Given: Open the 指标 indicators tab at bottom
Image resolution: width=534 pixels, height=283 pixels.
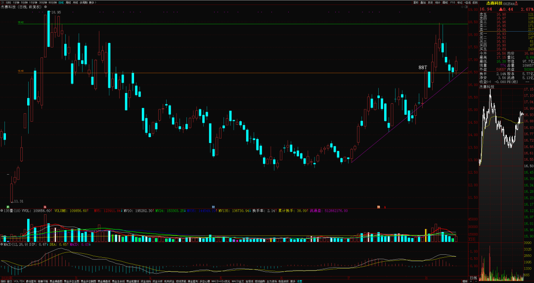Looking at the screenshot, I should (3, 282).
